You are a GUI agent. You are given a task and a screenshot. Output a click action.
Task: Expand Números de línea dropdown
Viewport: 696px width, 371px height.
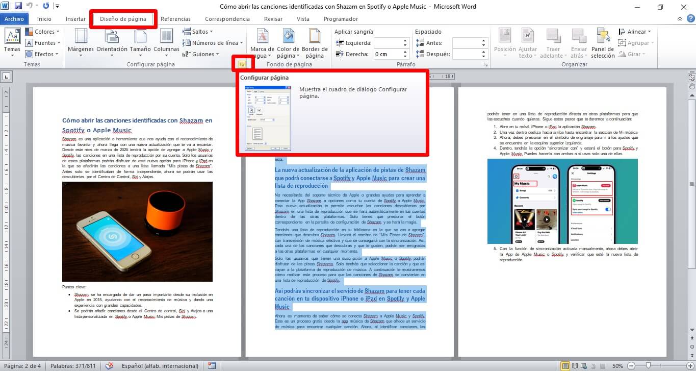tap(213, 43)
